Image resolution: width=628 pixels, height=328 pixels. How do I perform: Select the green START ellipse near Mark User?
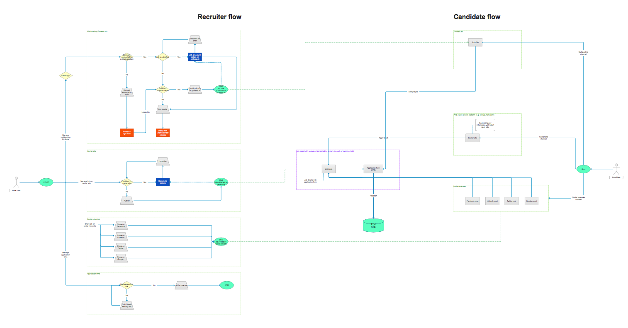pos(46,182)
